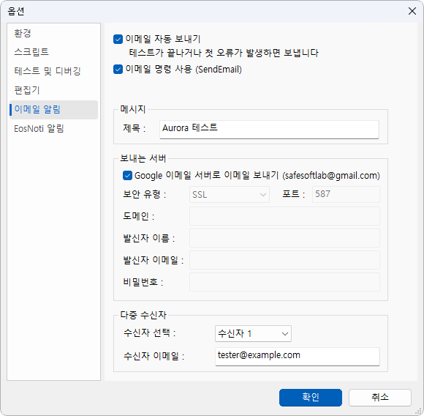
Task: Uncheck 이메일 명령 사용 (SendEmail)
Action: pyautogui.click(x=118, y=70)
